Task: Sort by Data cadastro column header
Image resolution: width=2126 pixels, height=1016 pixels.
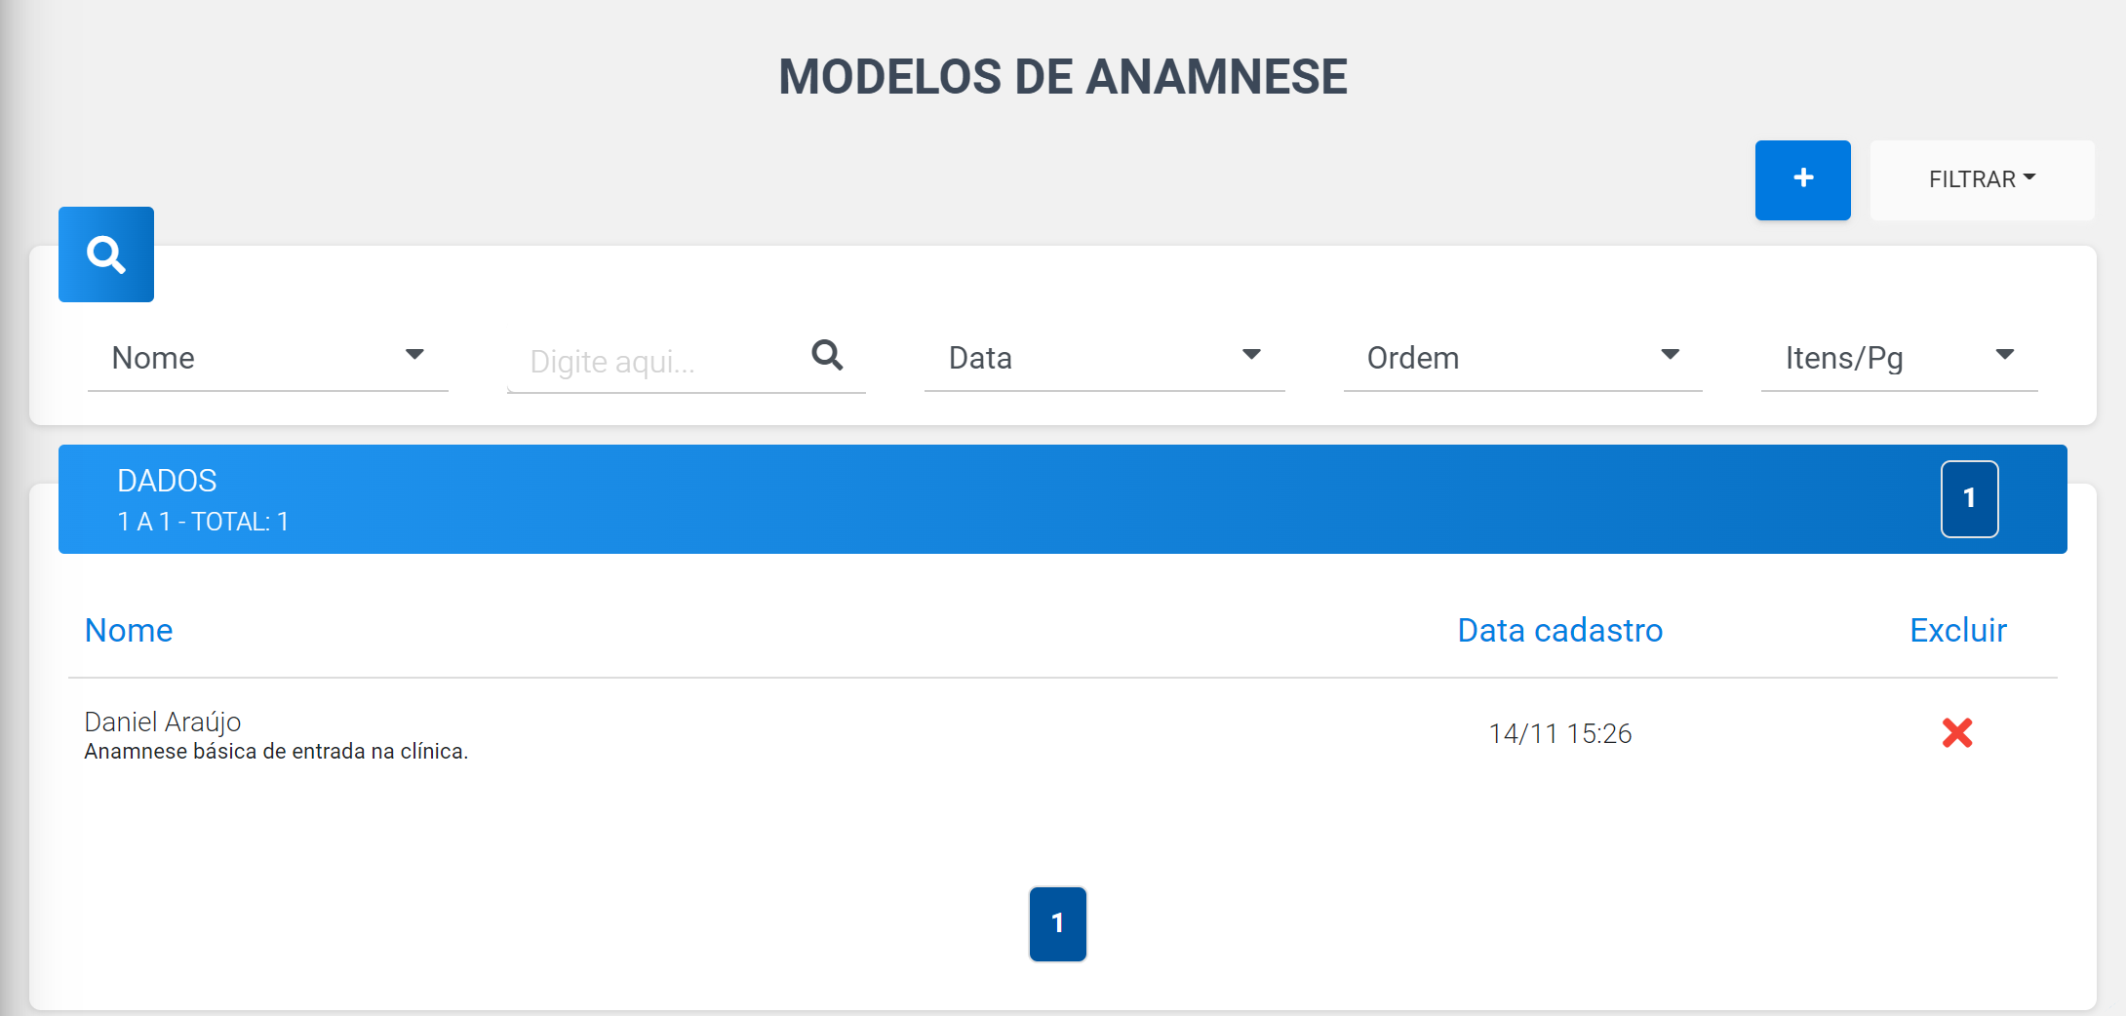Action: coord(1559,630)
